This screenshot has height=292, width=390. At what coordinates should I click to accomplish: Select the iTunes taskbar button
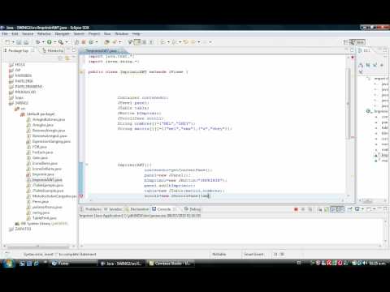(73, 264)
